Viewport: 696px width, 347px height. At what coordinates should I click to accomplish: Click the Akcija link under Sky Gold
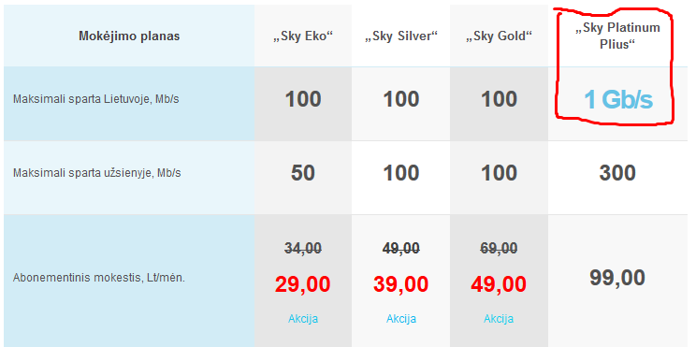[x=499, y=319]
